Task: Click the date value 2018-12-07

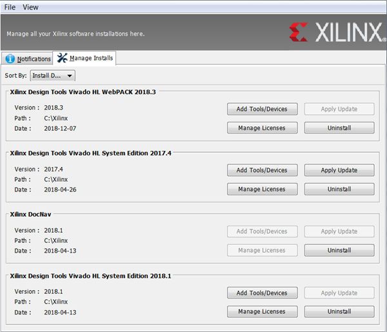Action: pyautogui.click(x=60, y=128)
